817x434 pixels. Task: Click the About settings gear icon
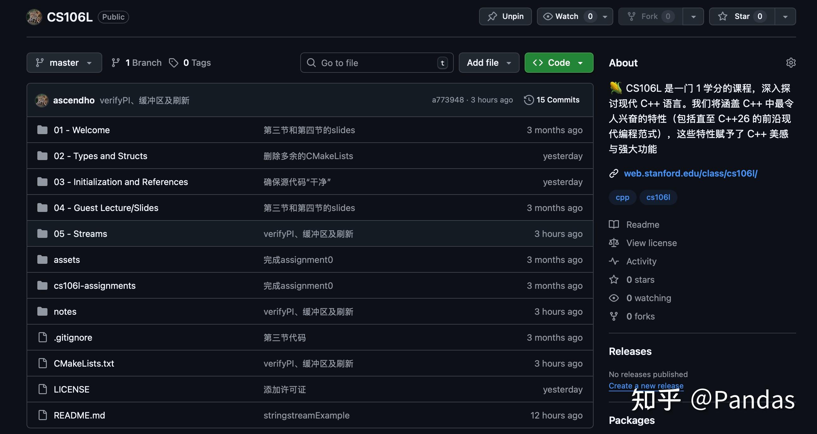tap(791, 62)
